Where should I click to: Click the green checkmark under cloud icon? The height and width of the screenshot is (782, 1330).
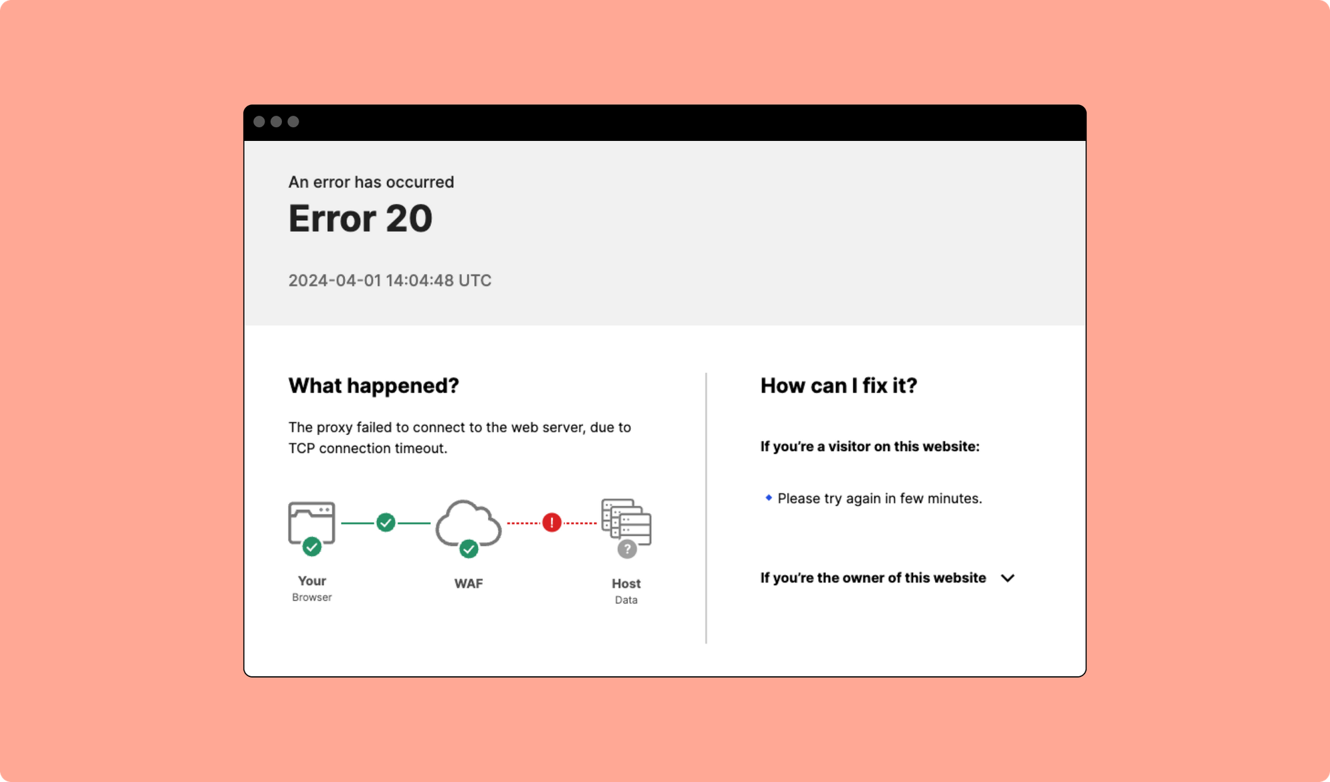pyautogui.click(x=469, y=549)
